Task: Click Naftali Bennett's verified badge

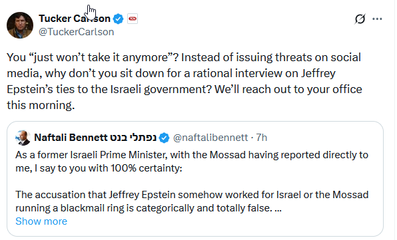Action: tap(164, 138)
